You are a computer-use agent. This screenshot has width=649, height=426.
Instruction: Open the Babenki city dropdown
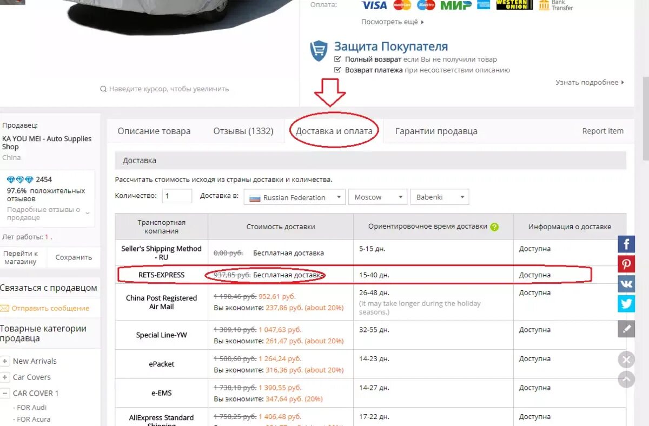click(x=439, y=197)
